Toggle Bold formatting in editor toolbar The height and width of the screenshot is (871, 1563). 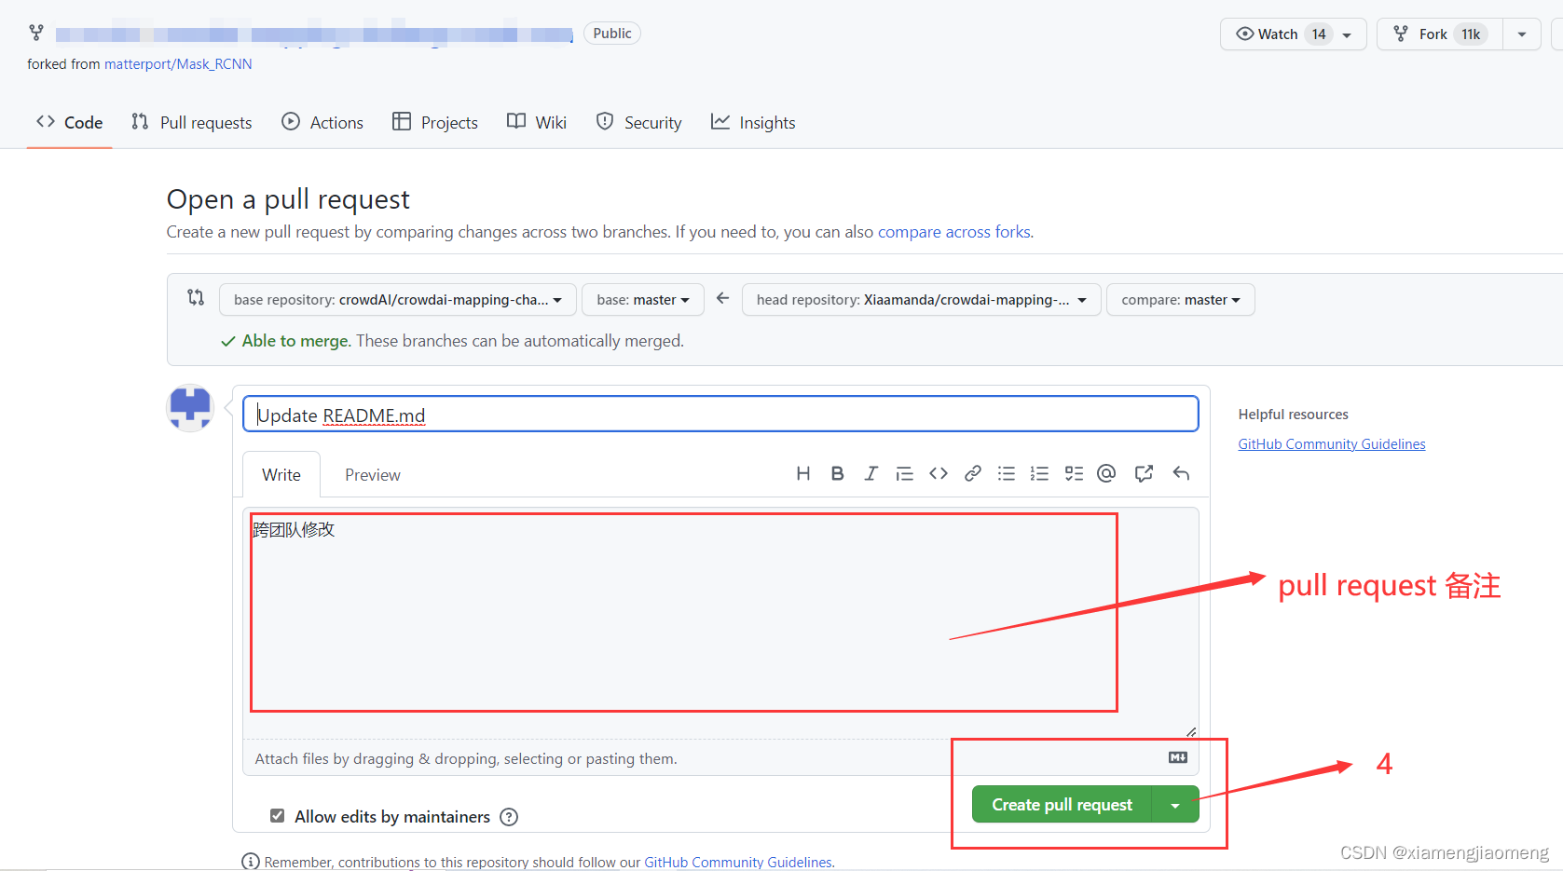pos(837,473)
